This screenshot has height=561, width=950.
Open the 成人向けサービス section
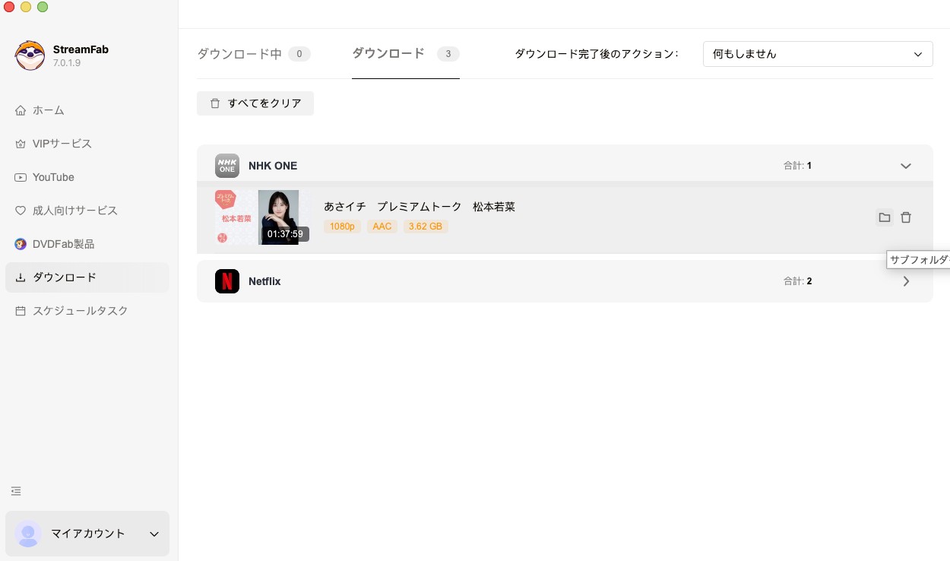[x=75, y=211]
